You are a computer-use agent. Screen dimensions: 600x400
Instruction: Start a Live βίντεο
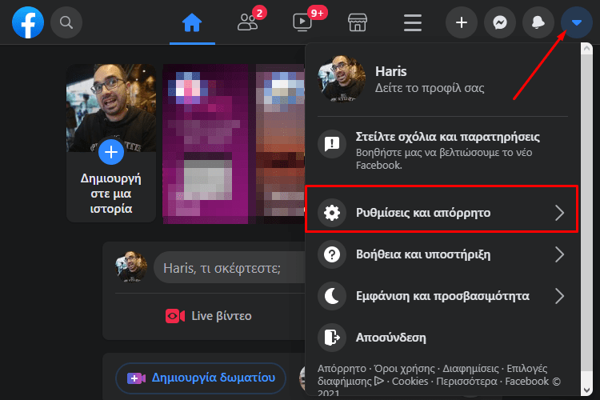coord(209,316)
